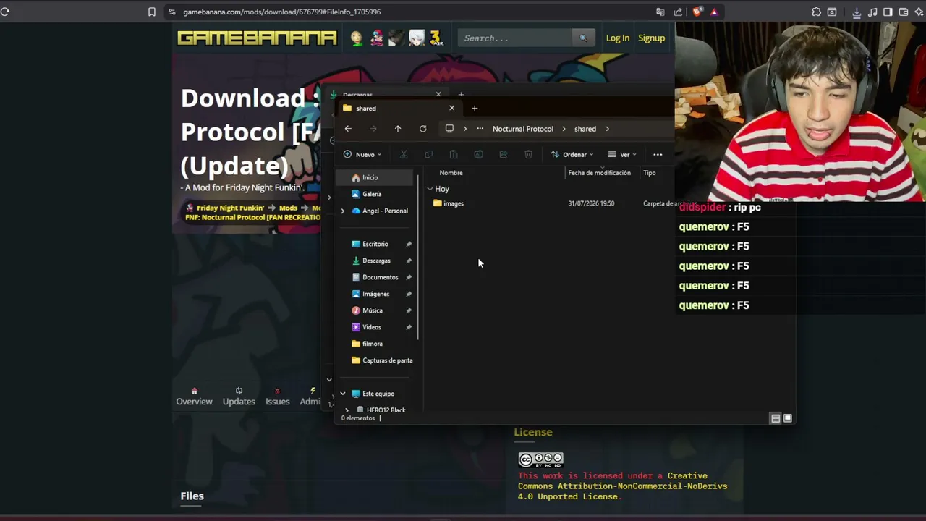Click the Signup link on GameBanana
The width and height of the screenshot is (926, 521).
(x=651, y=38)
